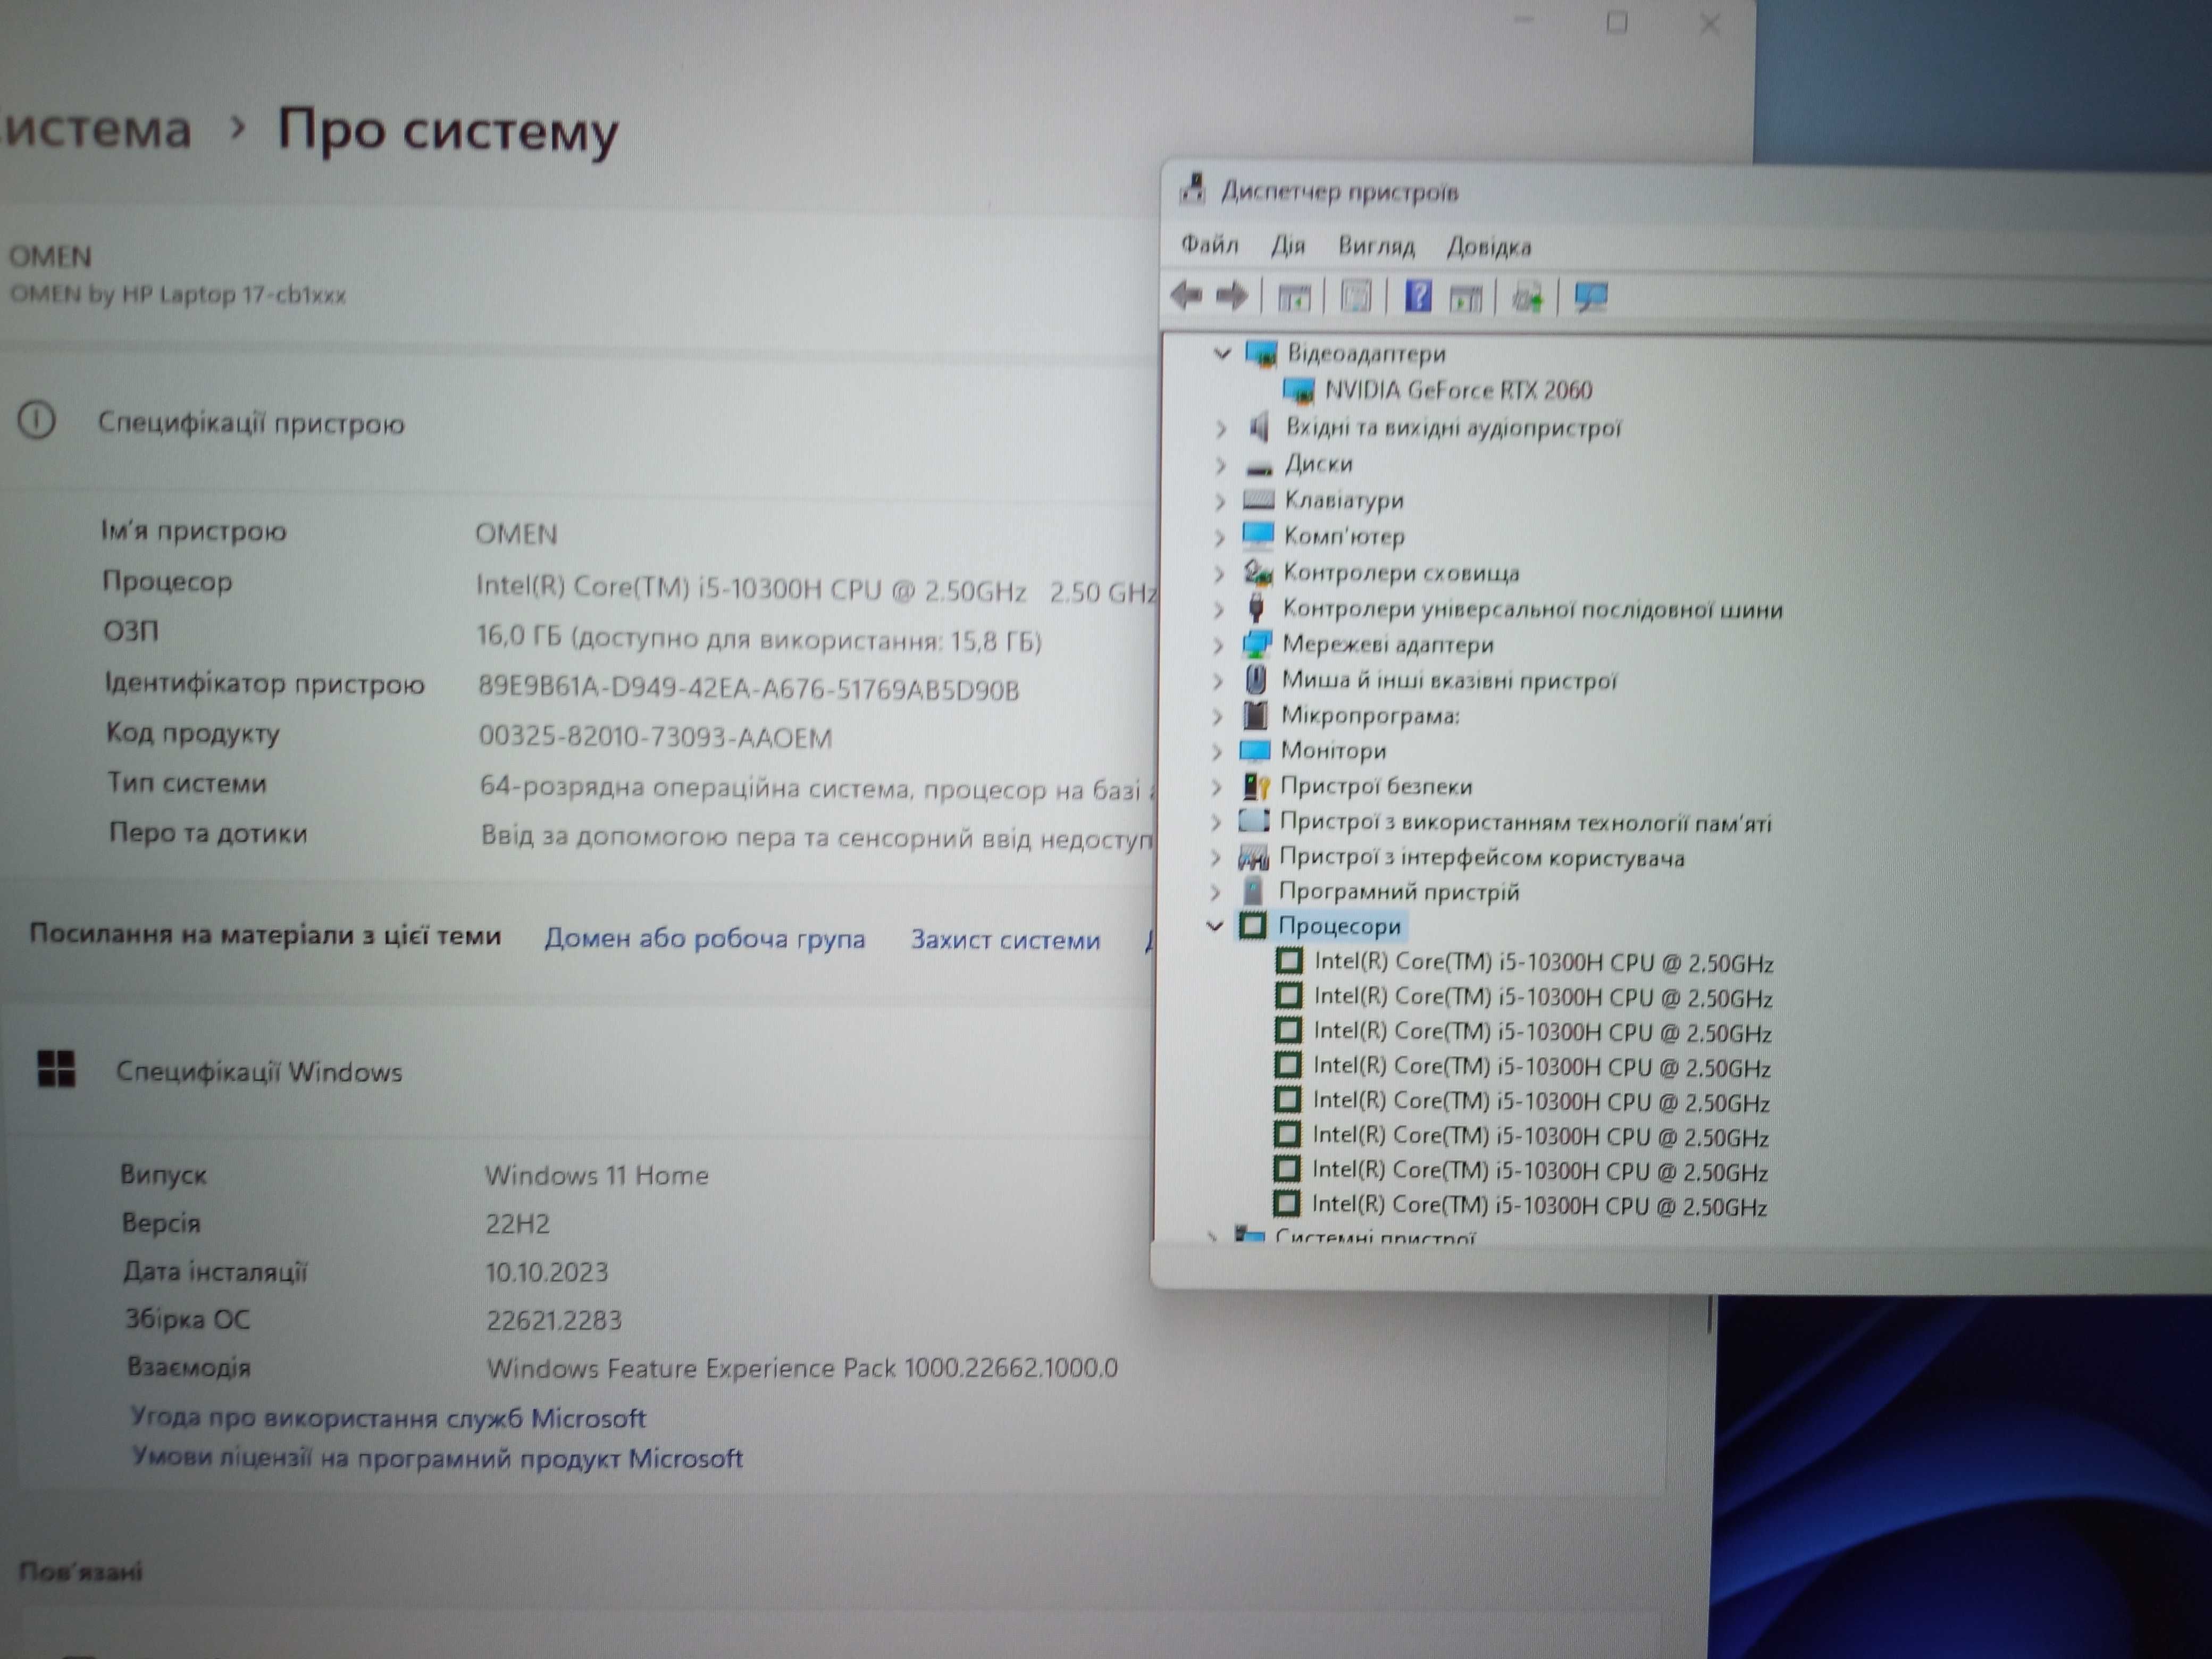2212x1659 pixels.
Task: Click the Миша й інші вказівні пристрої icon
Action: pos(1255,680)
